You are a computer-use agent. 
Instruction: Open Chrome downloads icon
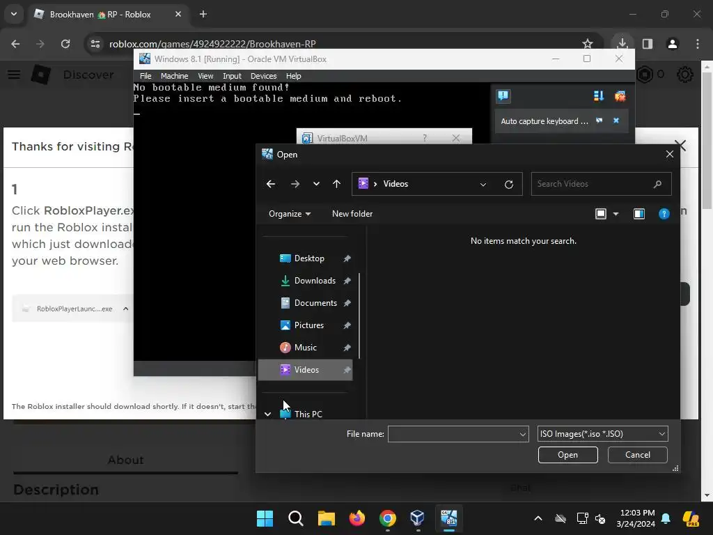pos(622,44)
